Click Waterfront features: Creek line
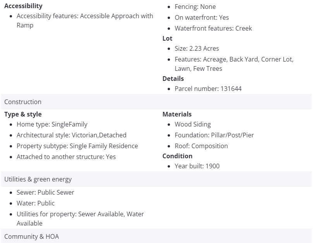Screen dimensions: 321x243 tap(213, 28)
